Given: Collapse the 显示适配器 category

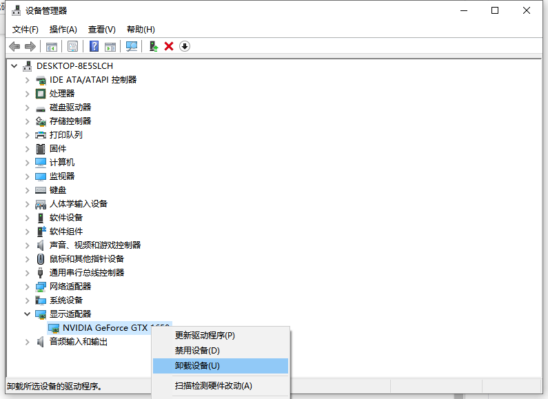Looking at the screenshot, I should pos(28,314).
